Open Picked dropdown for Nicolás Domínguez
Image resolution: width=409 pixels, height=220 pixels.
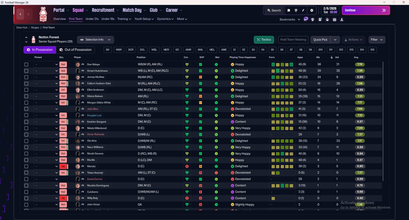46,185
